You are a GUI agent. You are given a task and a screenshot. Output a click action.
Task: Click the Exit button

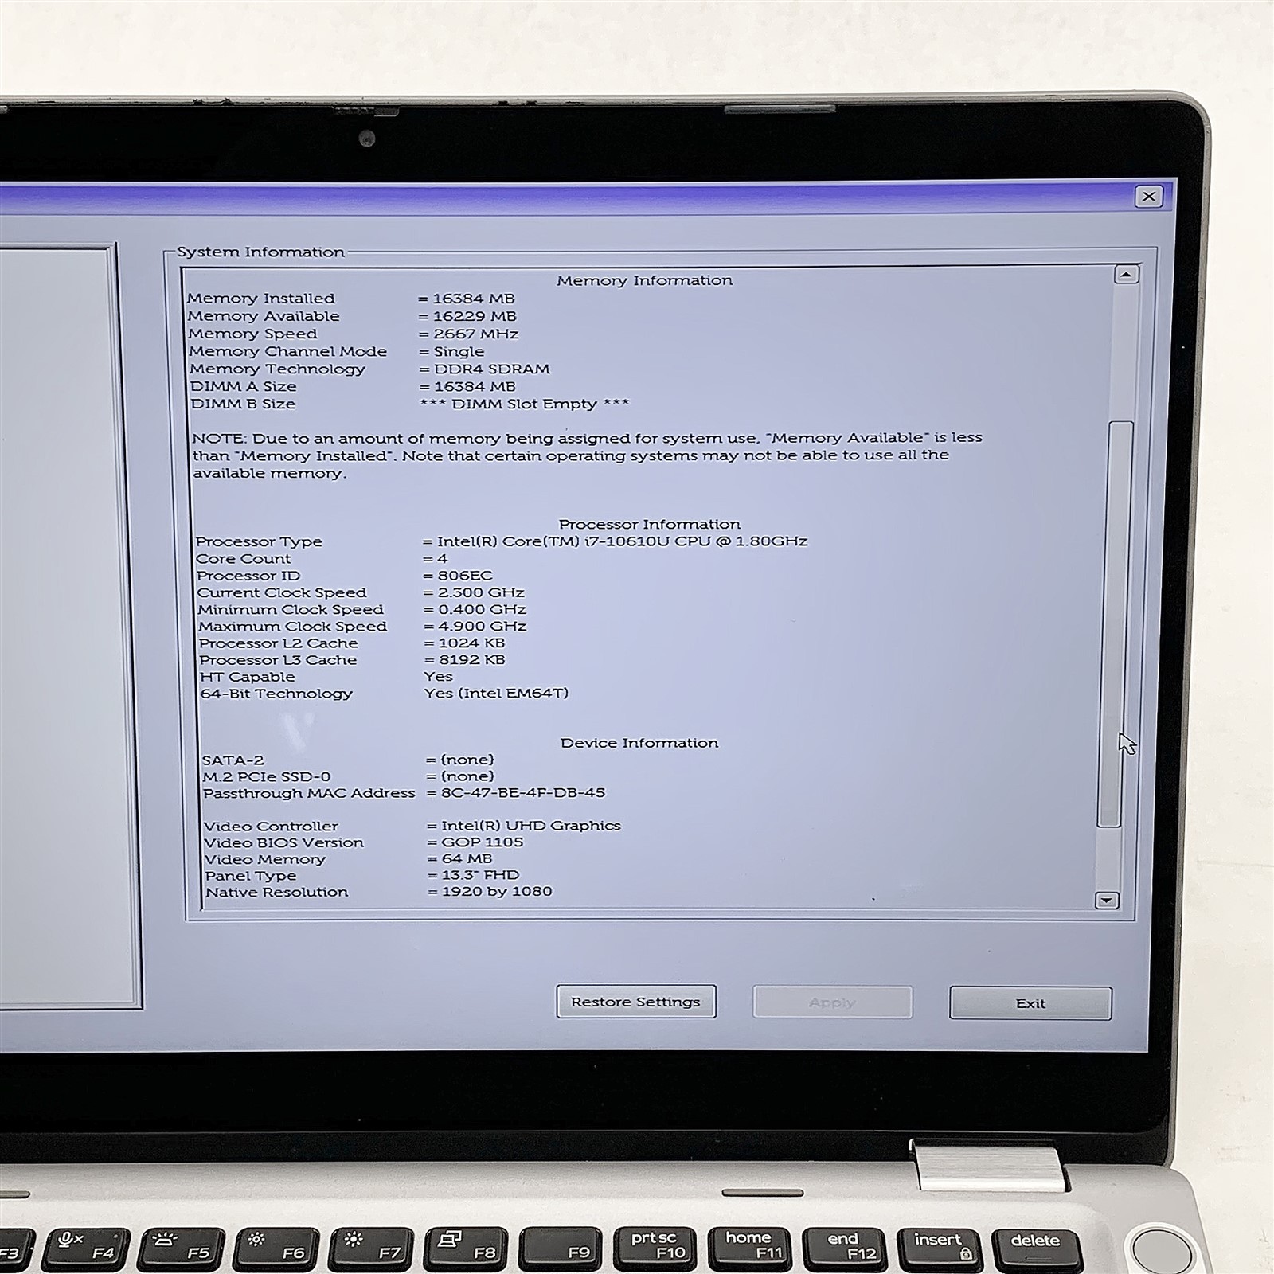tap(1030, 1003)
